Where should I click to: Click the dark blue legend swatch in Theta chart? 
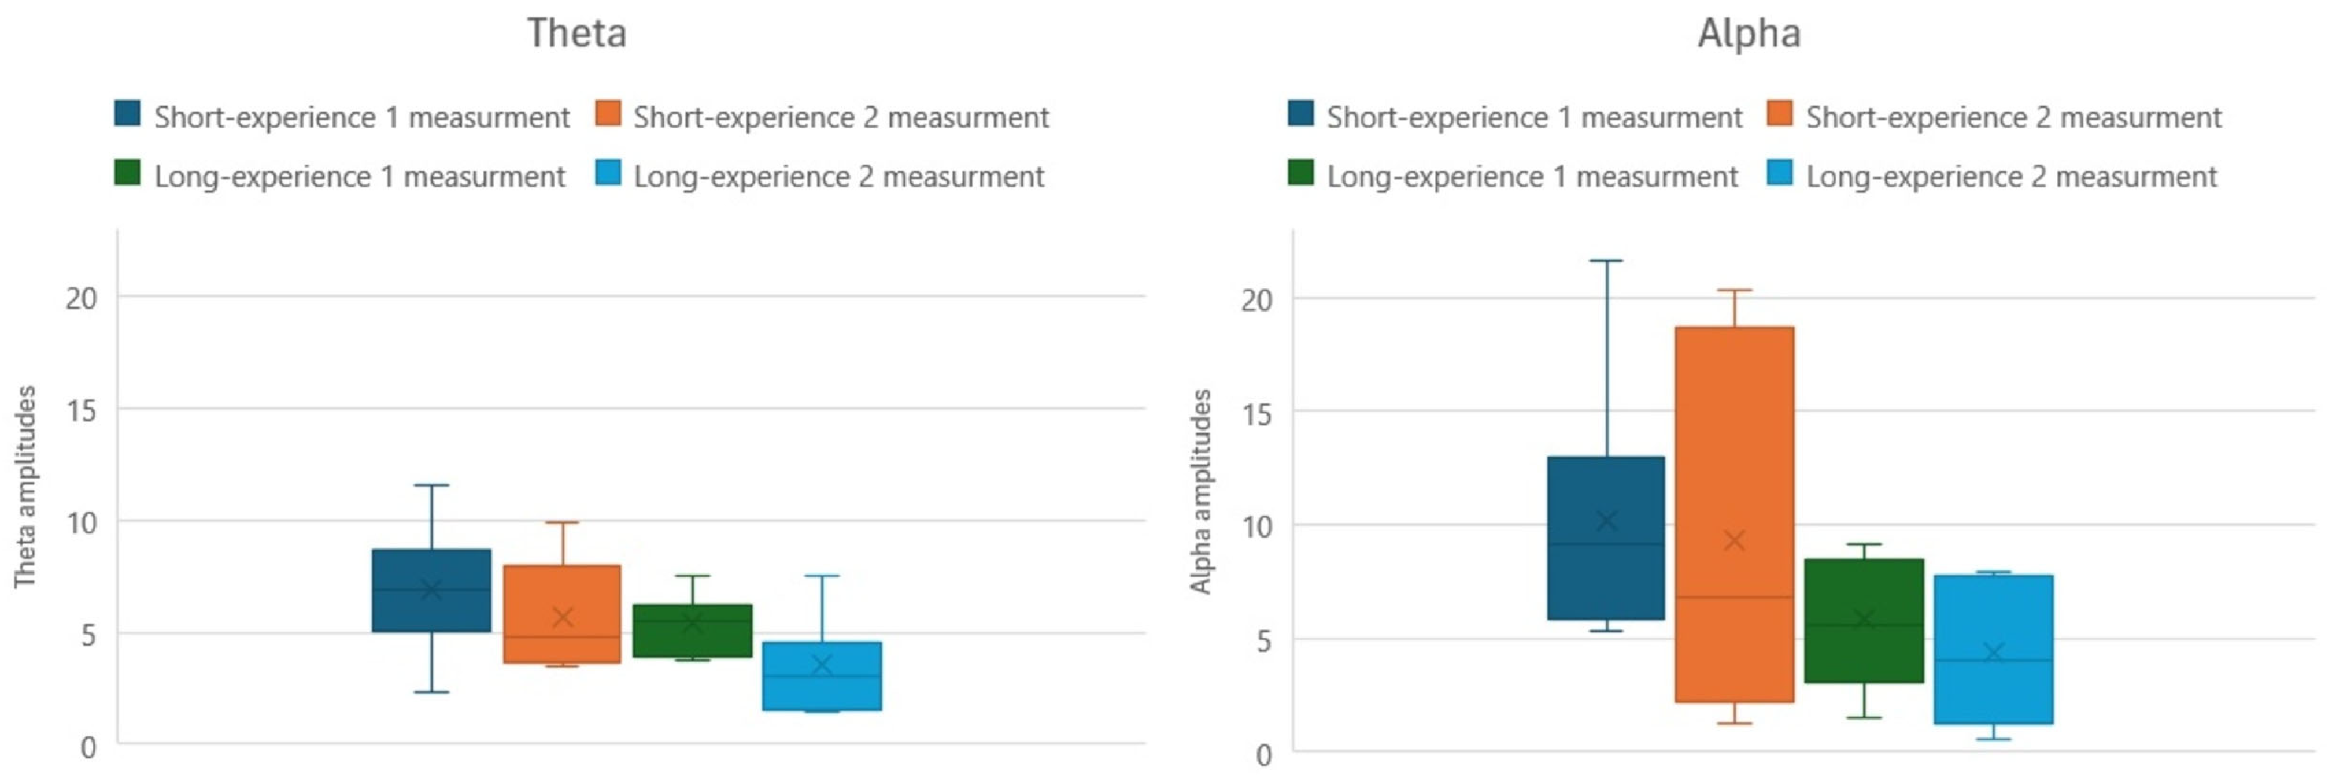click(128, 114)
